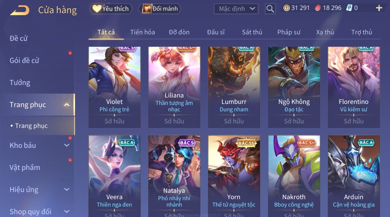
Task: Select the Pháp sư filter tab
Action: point(289,32)
